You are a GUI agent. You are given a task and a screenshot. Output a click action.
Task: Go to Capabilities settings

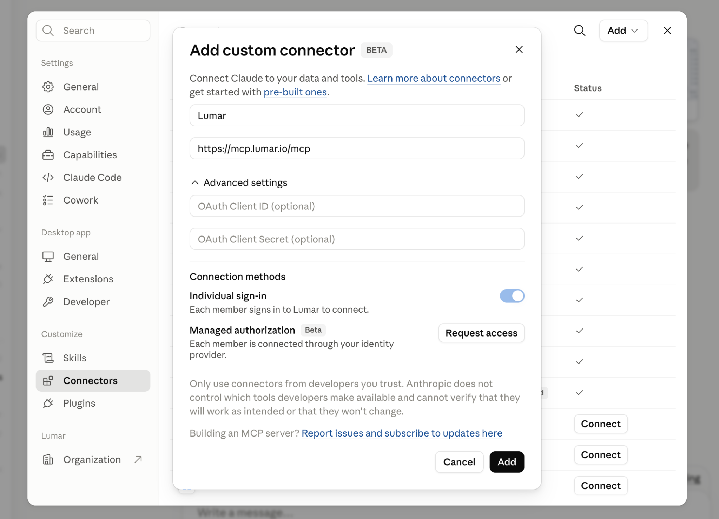coord(93,155)
